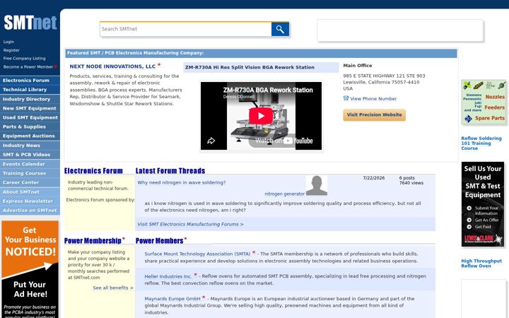509x318 pixels.
Task: Click nitrogen generator link
Action: [x=284, y=194]
